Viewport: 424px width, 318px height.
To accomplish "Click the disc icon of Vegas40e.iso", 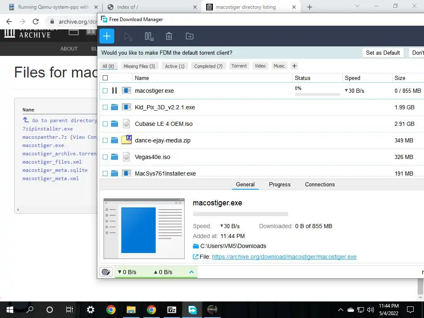I will pos(126,157).
